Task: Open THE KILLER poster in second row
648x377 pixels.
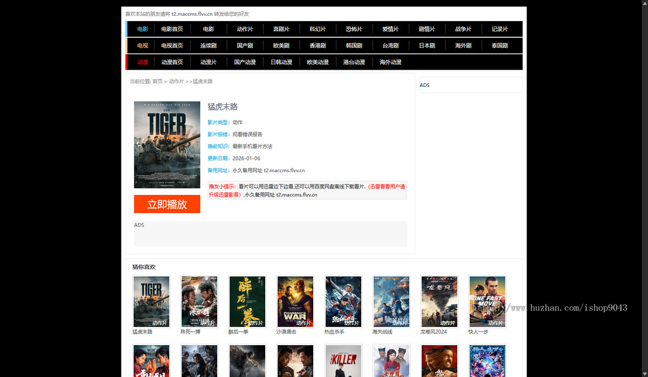Action: point(343,360)
